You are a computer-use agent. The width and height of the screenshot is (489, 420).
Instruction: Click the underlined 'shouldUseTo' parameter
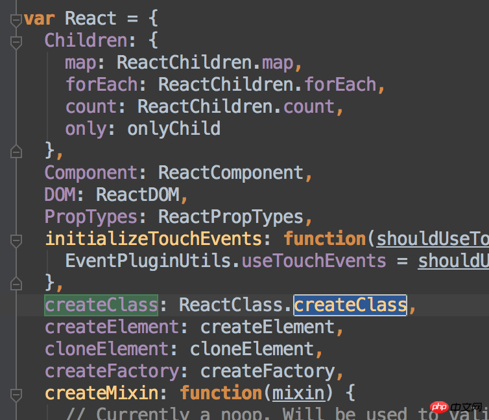coord(433,240)
